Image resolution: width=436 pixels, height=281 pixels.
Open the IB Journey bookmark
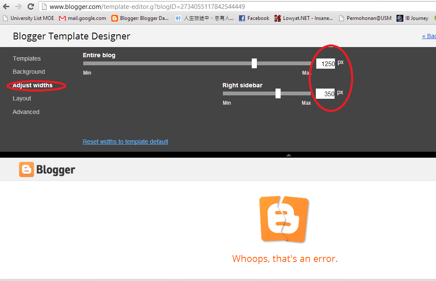[x=399, y=18]
